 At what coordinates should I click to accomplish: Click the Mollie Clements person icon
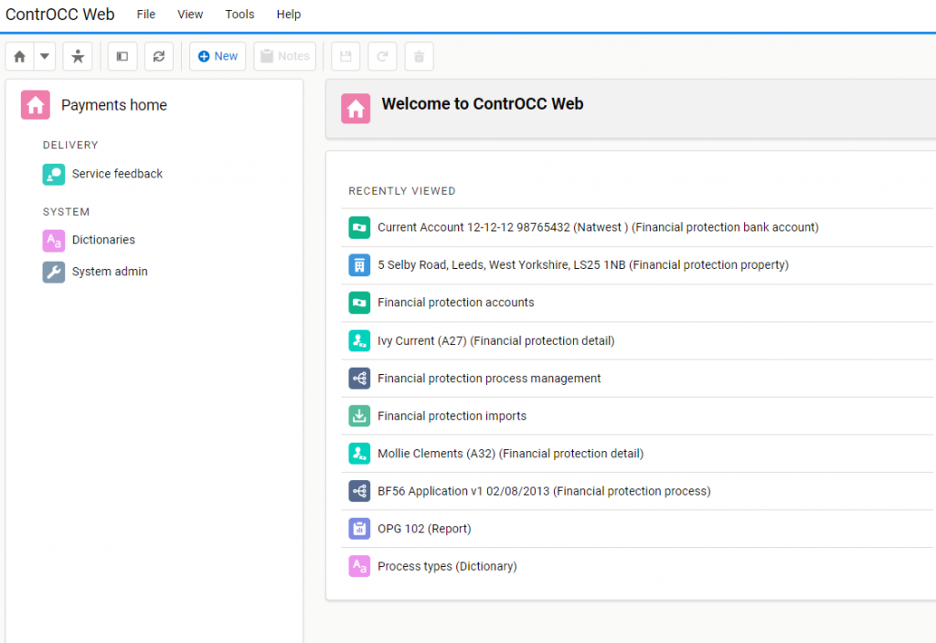(359, 455)
